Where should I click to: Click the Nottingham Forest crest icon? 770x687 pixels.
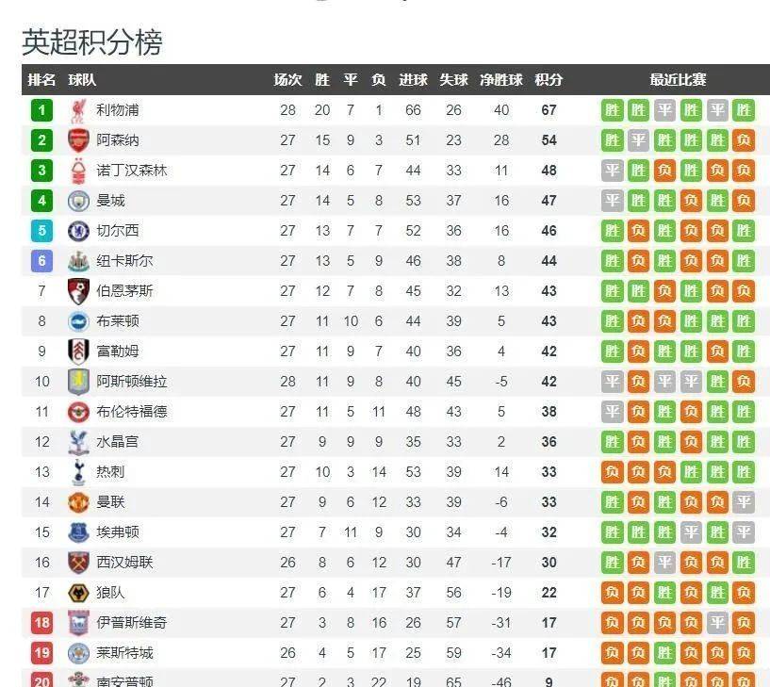click(x=78, y=171)
